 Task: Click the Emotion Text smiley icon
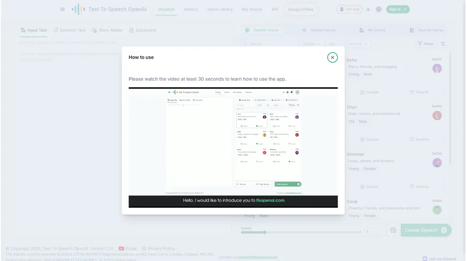[x=56, y=30]
